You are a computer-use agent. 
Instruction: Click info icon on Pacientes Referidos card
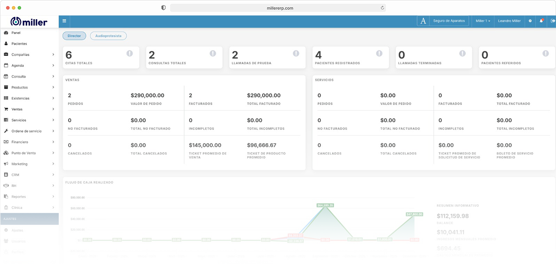point(546,53)
